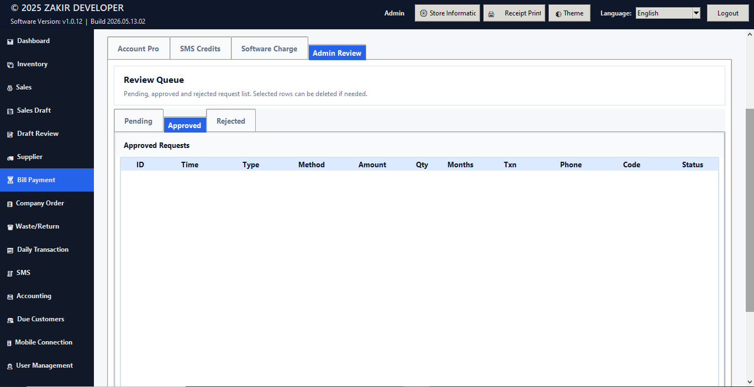Image resolution: width=754 pixels, height=387 pixels.
Task: Click the Review Queue heading
Action: pos(154,80)
